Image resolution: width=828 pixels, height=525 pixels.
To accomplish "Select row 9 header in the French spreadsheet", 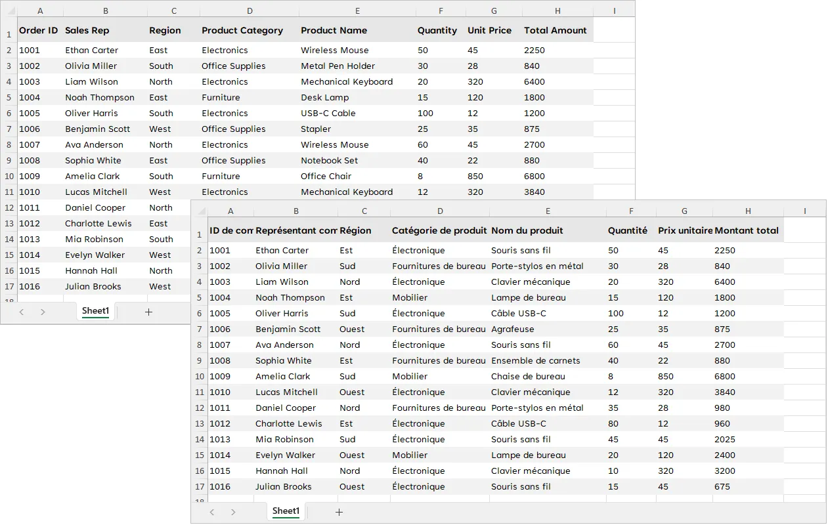I will (200, 360).
